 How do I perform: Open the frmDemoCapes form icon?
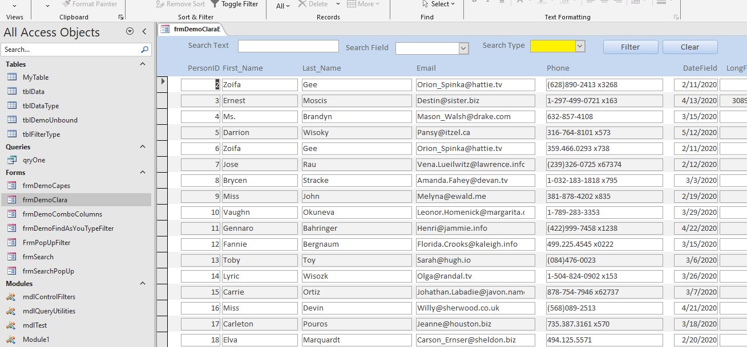[11, 186]
